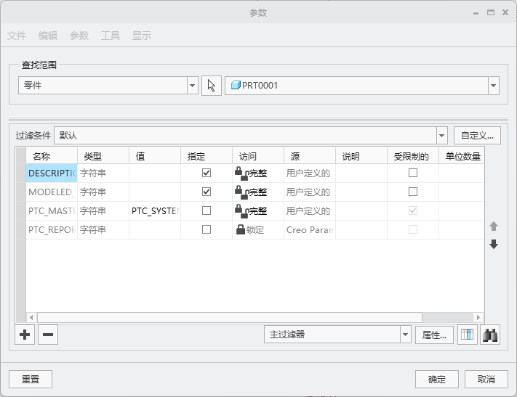Select the PTC_MASTE name cell
This screenshot has height=397, width=517.
coord(52,210)
